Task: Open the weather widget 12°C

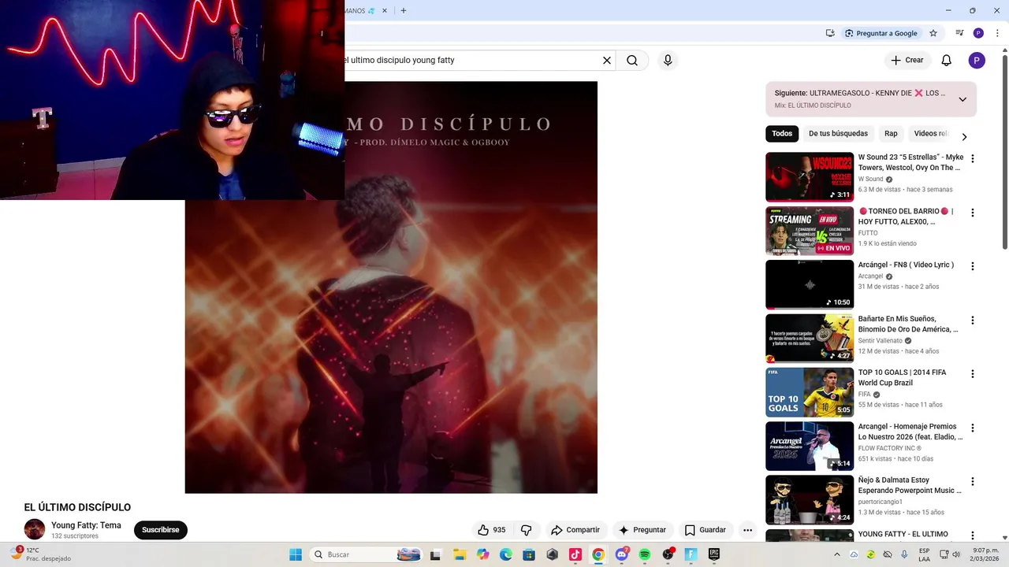Action: (41, 554)
